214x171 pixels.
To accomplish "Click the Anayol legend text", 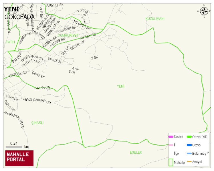I will point(197,162).
